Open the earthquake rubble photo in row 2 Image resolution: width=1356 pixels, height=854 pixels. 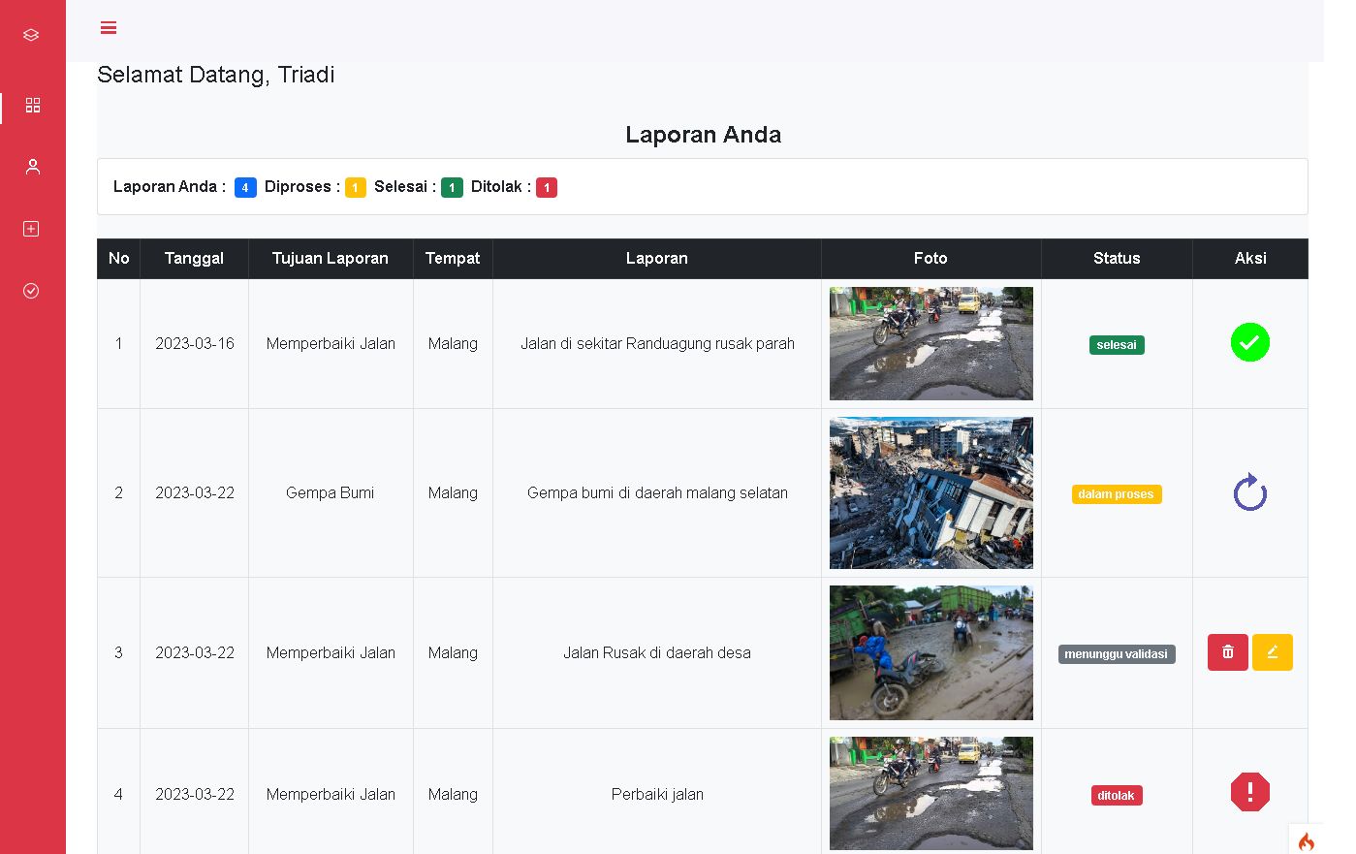930,492
